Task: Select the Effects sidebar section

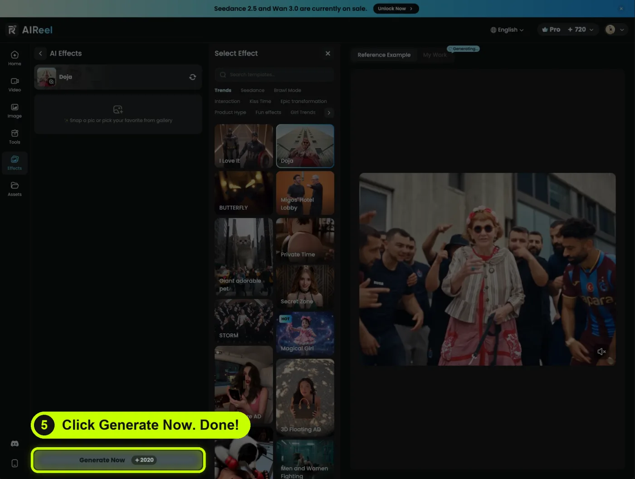Action: [x=15, y=163]
